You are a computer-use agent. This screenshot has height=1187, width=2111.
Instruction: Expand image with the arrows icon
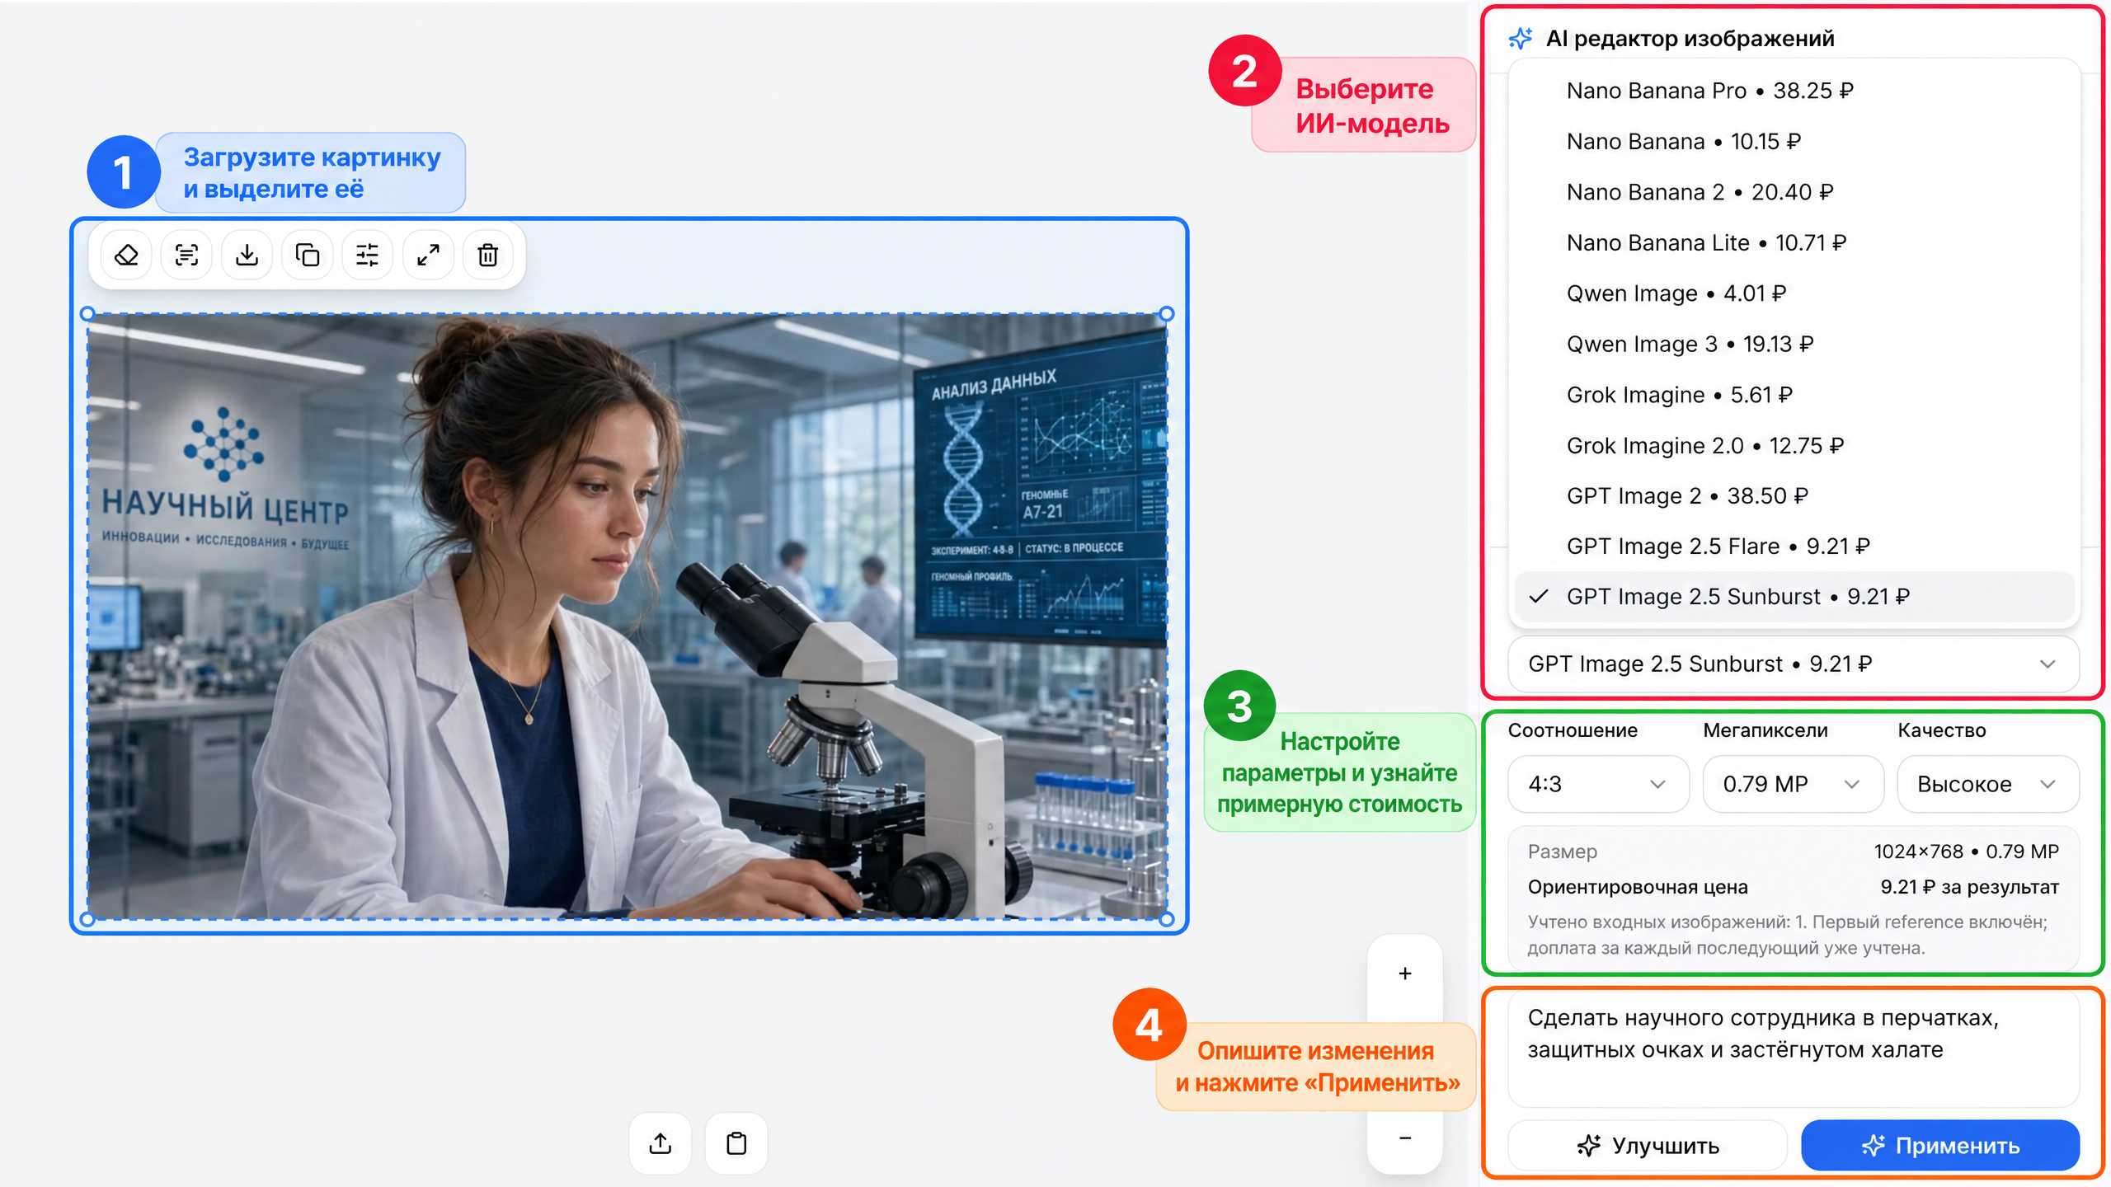click(428, 255)
